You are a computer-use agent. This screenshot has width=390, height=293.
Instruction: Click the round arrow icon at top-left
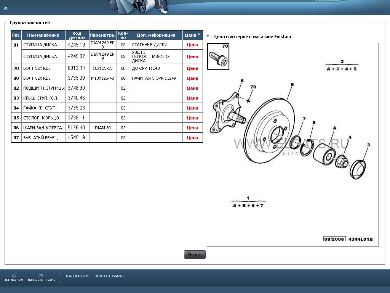6,8
